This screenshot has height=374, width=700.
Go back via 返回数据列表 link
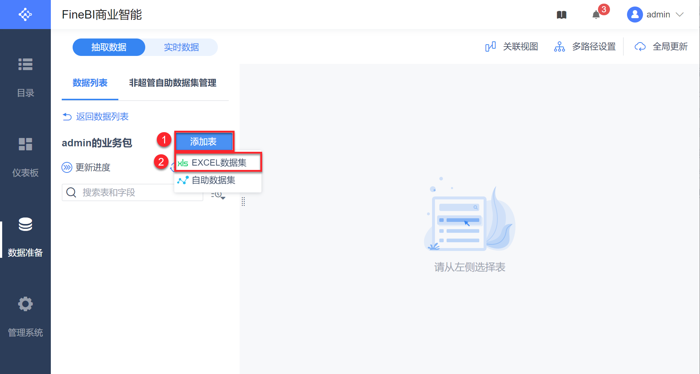(95, 117)
